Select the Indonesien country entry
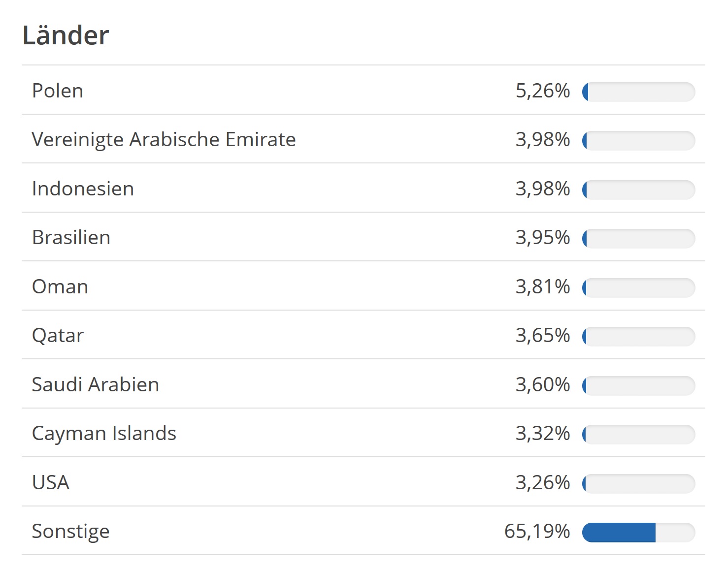 (83, 189)
